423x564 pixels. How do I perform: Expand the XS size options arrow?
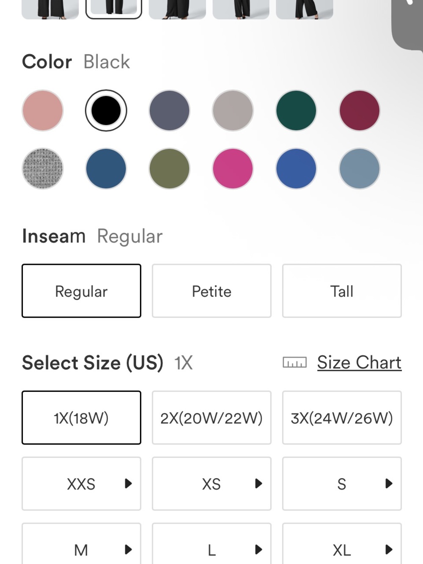click(259, 484)
